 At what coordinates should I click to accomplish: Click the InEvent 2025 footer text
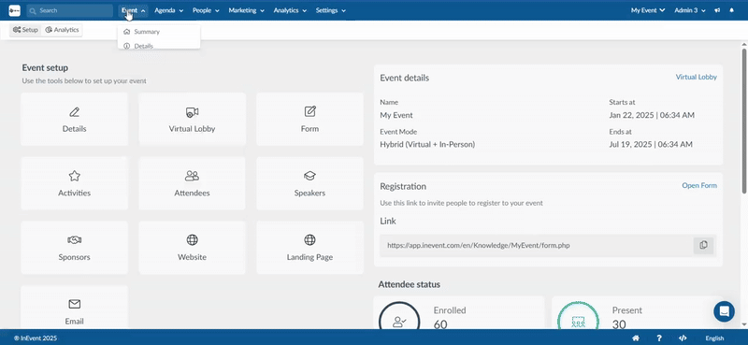coord(36,338)
